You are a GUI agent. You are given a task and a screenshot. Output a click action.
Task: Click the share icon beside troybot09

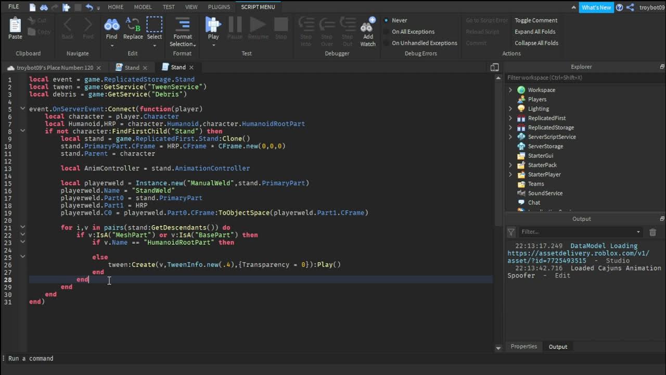(630, 7)
